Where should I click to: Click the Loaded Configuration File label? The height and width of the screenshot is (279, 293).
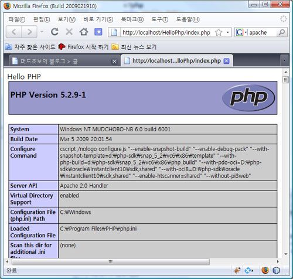(33, 232)
